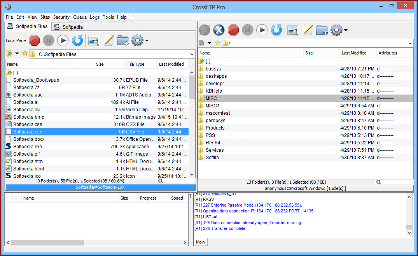418x256 pixels.
Task: Click the remote pane view image icon
Action: (292, 30)
